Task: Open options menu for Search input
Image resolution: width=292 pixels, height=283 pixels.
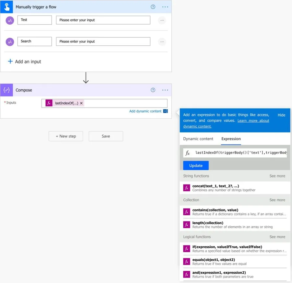Action: click(x=162, y=42)
